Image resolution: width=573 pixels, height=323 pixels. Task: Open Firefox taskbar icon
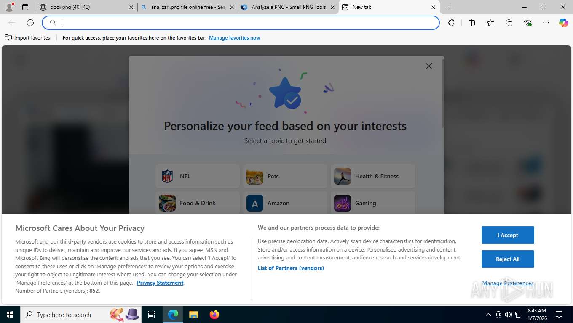(214, 315)
